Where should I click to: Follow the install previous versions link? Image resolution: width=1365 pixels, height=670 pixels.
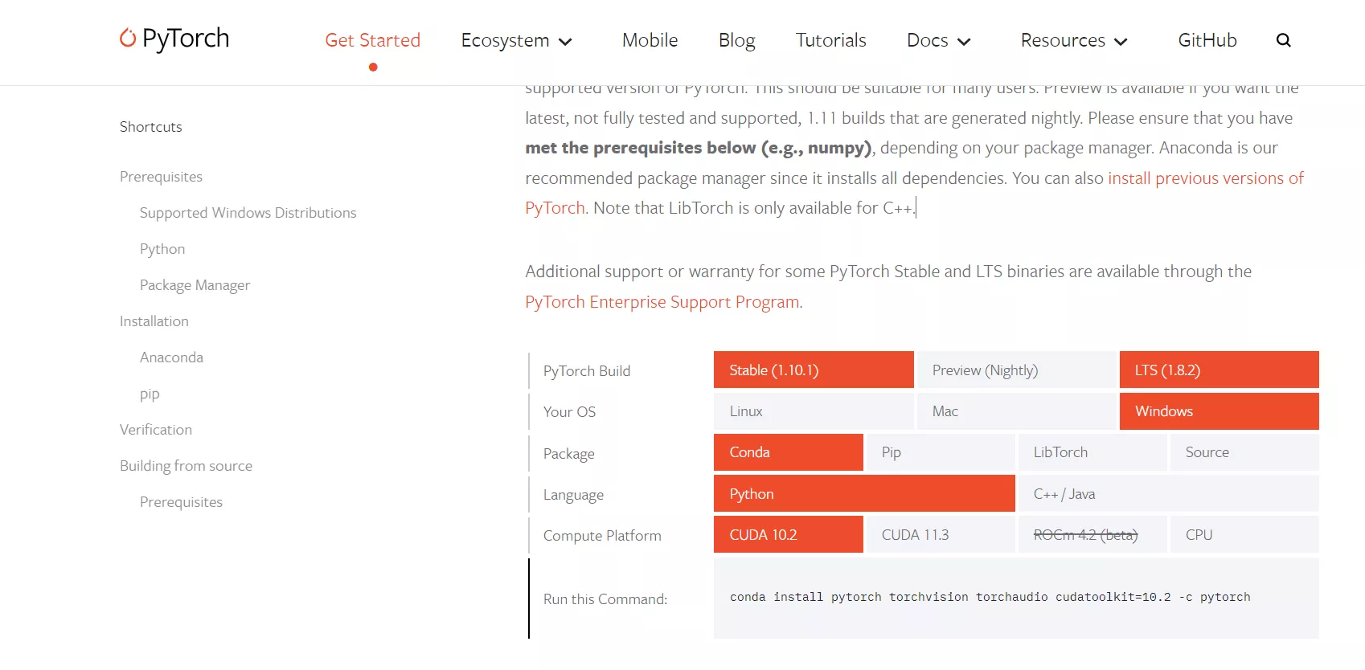click(1205, 178)
